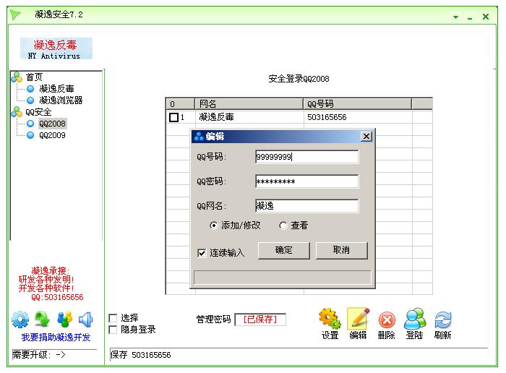The image size is (506, 373).
Task: Click the QQ号码 column header in table
Action: (x=357, y=104)
